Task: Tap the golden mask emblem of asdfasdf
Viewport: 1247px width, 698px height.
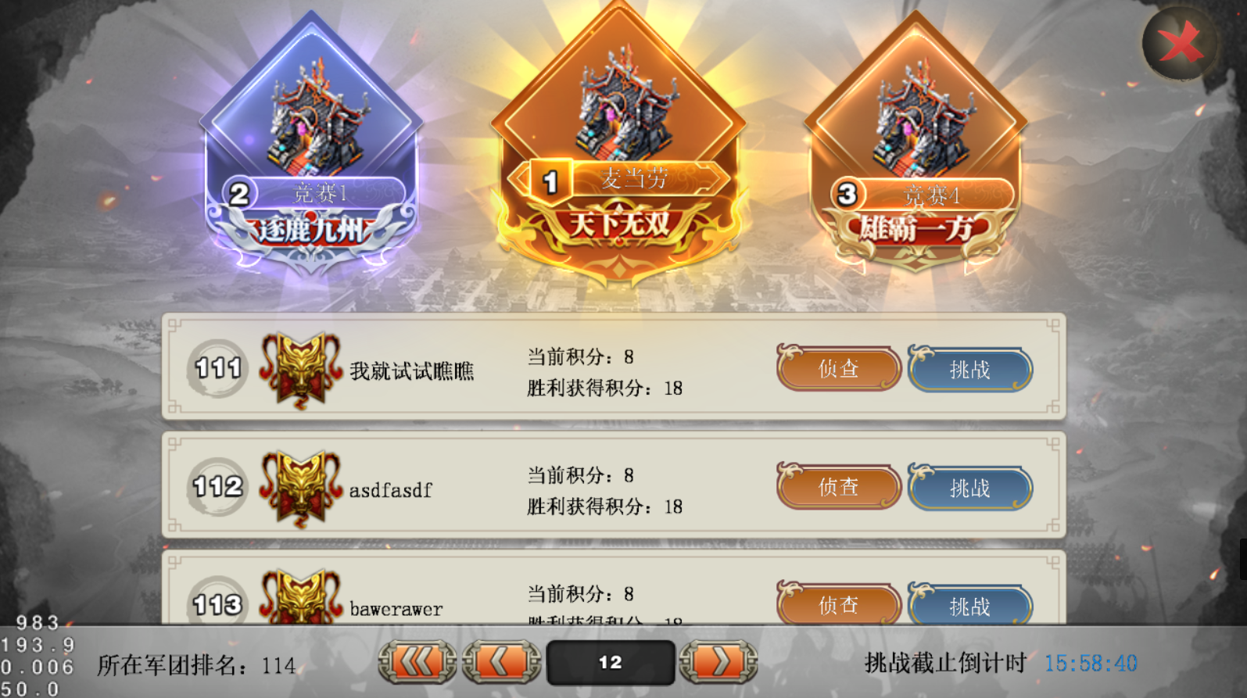Action: [x=301, y=488]
